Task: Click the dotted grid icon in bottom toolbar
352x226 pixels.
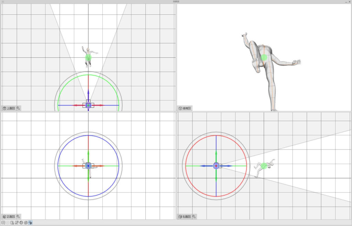Action: (8, 223)
